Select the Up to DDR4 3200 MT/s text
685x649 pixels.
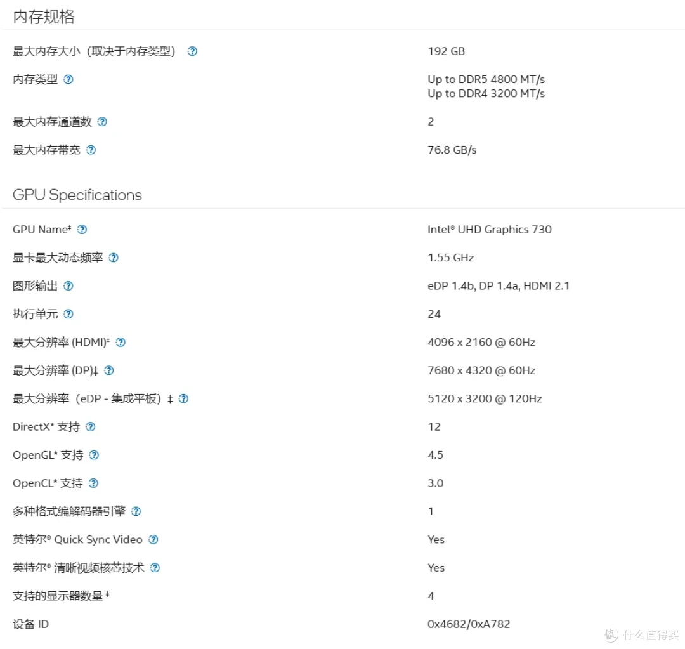point(486,93)
